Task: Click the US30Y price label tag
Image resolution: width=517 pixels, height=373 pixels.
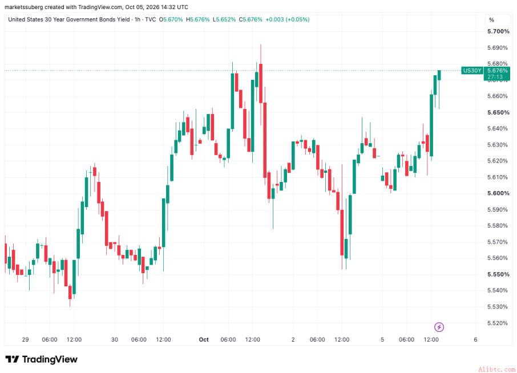Action: (472, 70)
